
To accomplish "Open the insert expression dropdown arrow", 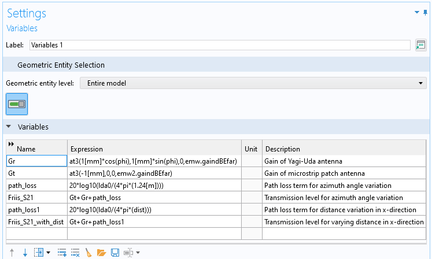I will (48, 253).
